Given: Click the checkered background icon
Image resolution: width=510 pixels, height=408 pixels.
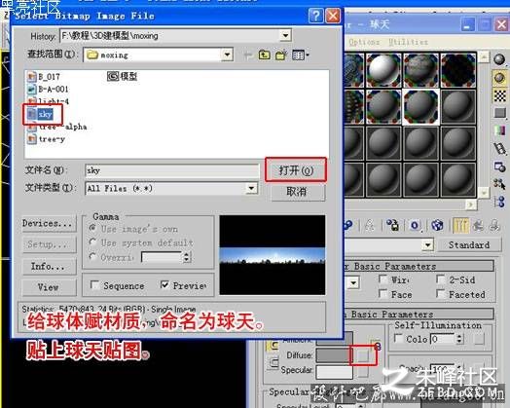Looking at the screenshot, I should click(500, 96).
